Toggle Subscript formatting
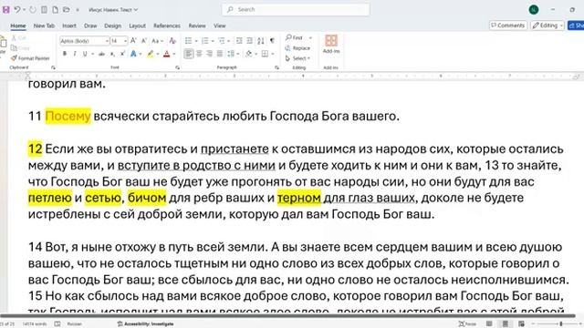This screenshot has height=328, width=584. pos(112,54)
